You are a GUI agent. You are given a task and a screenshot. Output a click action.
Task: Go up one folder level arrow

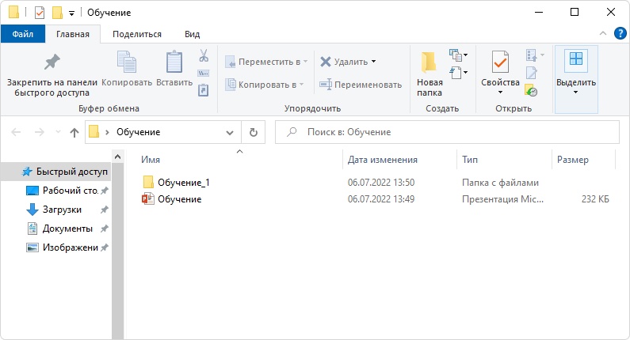74,132
